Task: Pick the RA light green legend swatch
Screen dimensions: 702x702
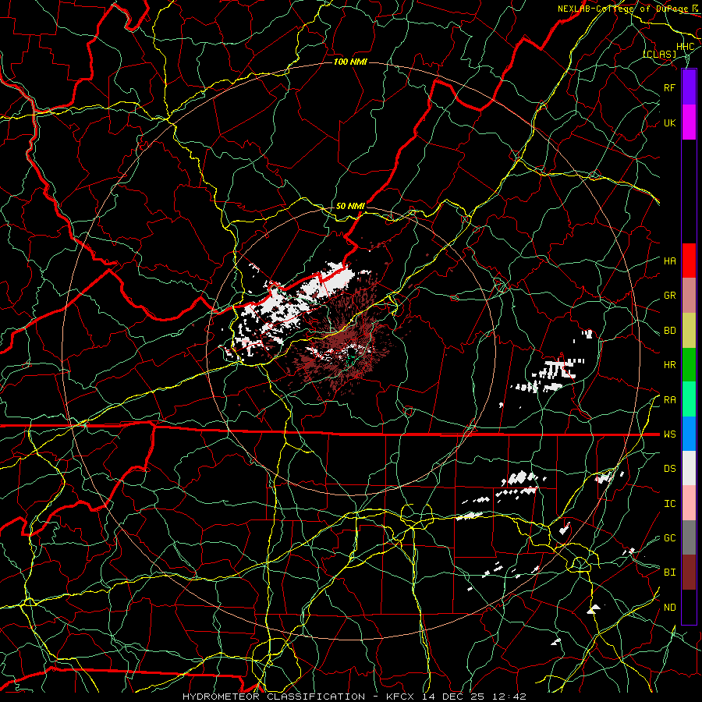Action: point(689,399)
